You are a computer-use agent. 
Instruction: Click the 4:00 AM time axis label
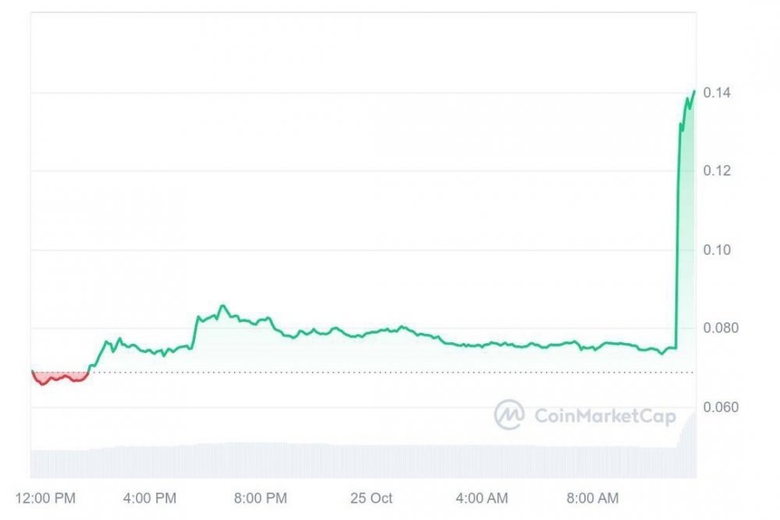(481, 497)
